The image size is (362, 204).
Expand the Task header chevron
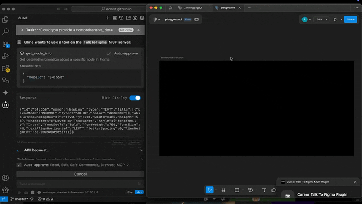(22, 30)
